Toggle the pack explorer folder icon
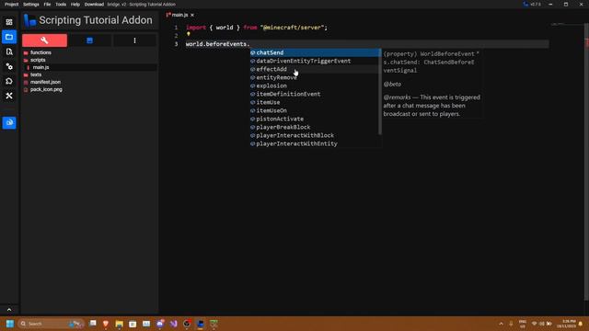The width and height of the screenshot is (589, 331). pos(9,37)
